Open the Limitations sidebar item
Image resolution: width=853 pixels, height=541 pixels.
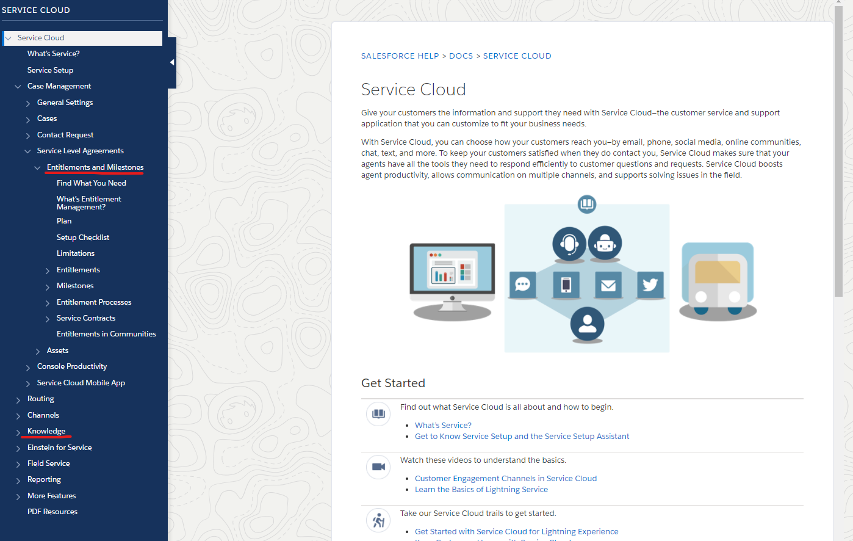point(76,253)
